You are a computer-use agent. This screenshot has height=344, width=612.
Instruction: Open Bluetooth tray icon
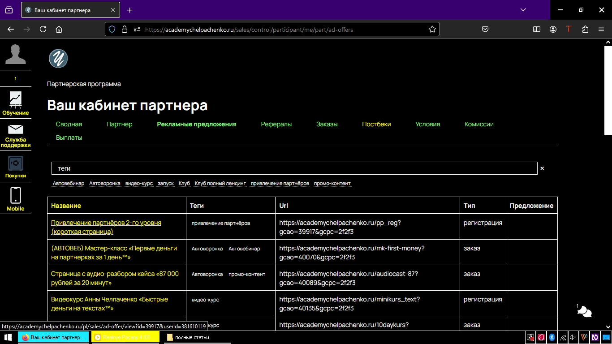pyautogui.click(x=552, y=337)
